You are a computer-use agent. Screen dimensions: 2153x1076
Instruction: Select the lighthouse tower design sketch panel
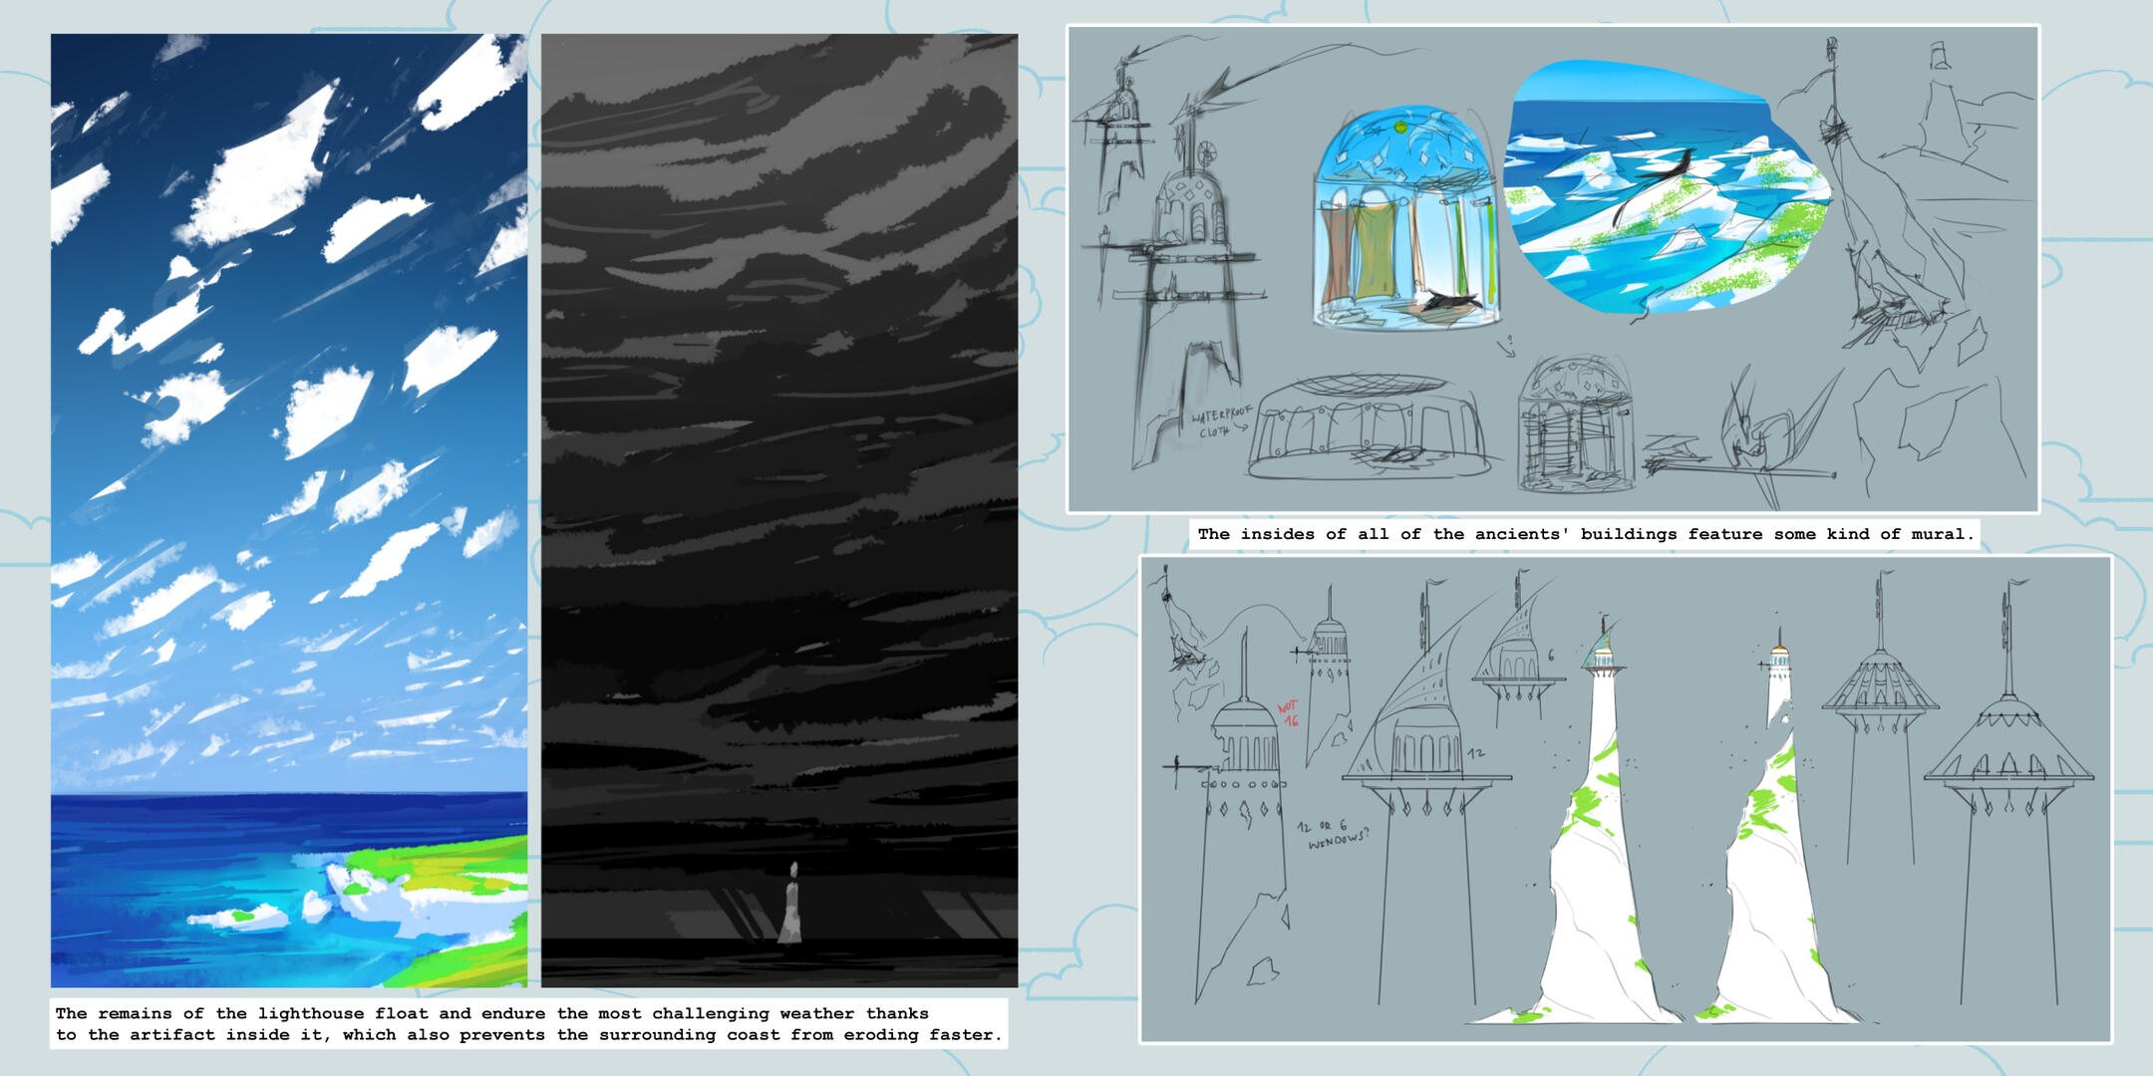(1626, 799)
